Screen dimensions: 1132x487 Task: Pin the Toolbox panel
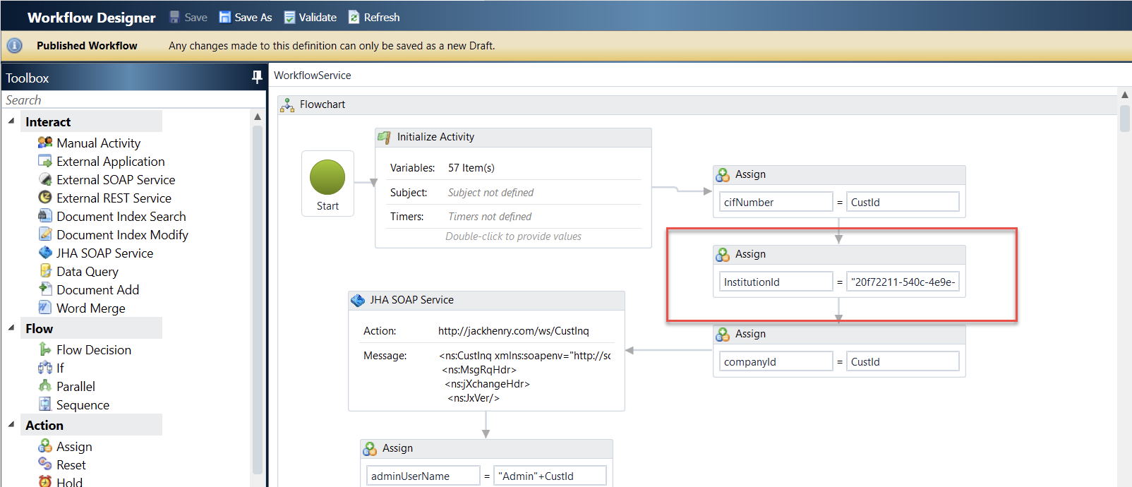[257, 78]
